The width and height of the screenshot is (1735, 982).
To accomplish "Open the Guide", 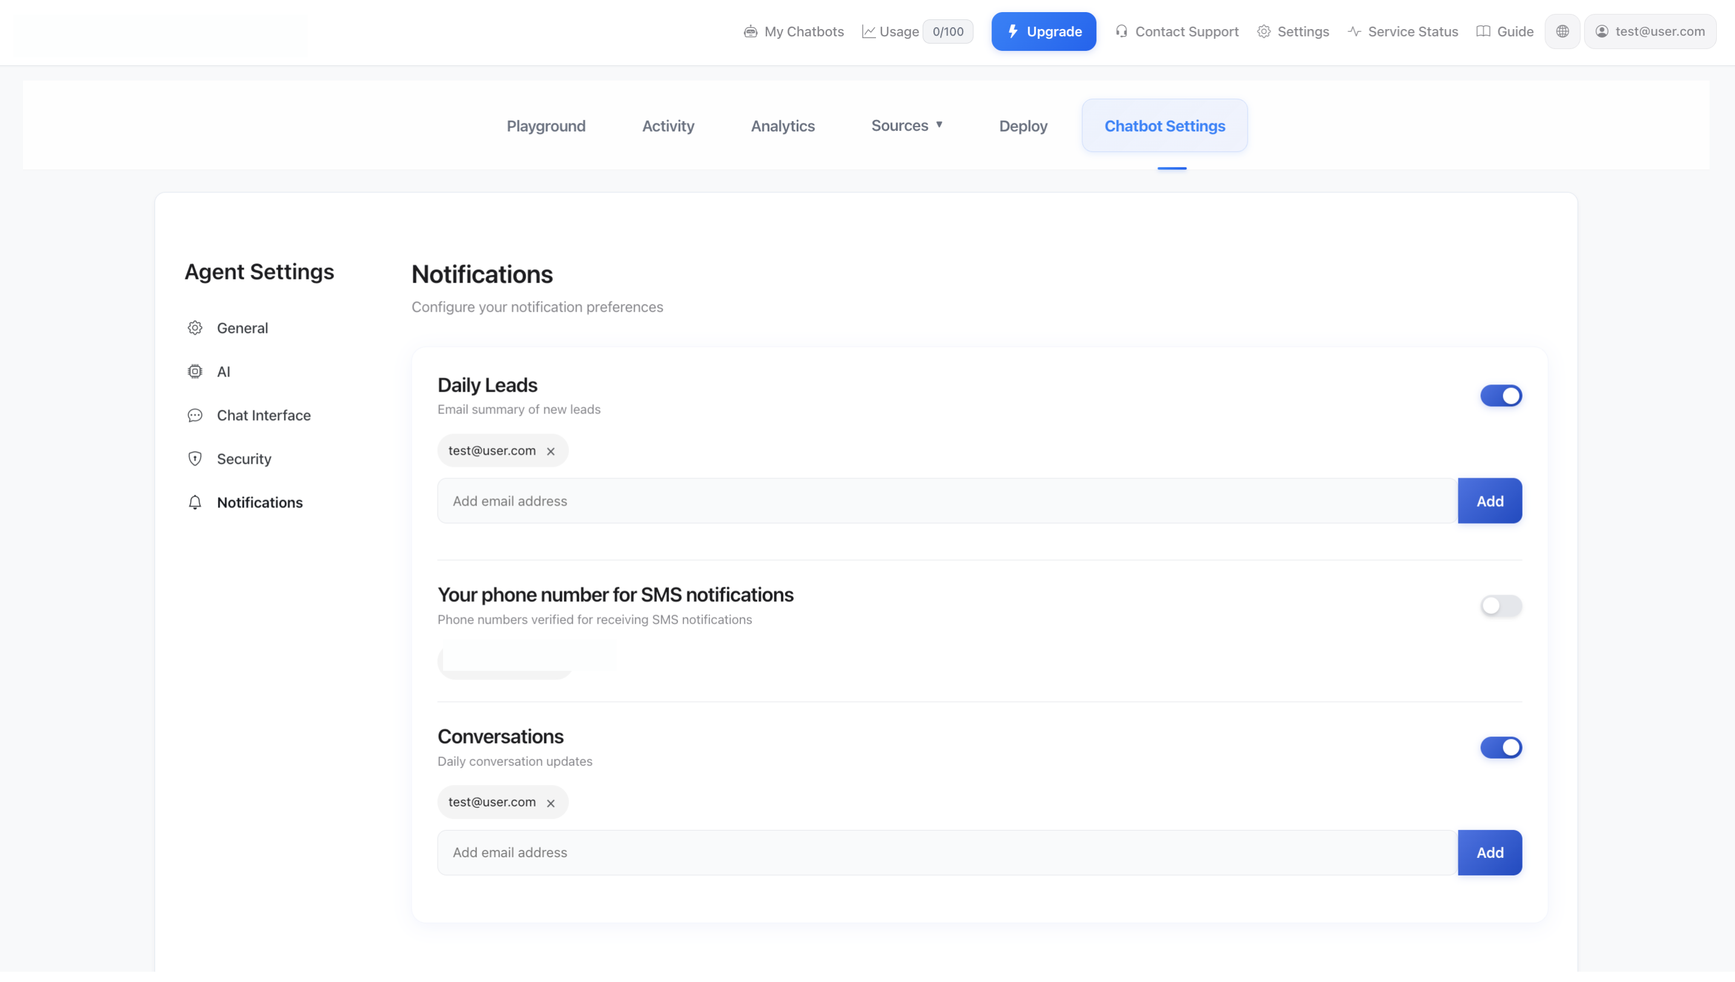I will (x=1505, y=31).
